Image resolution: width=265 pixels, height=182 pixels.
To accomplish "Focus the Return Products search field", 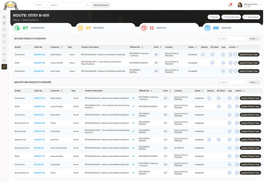I will tap(232, 39).
